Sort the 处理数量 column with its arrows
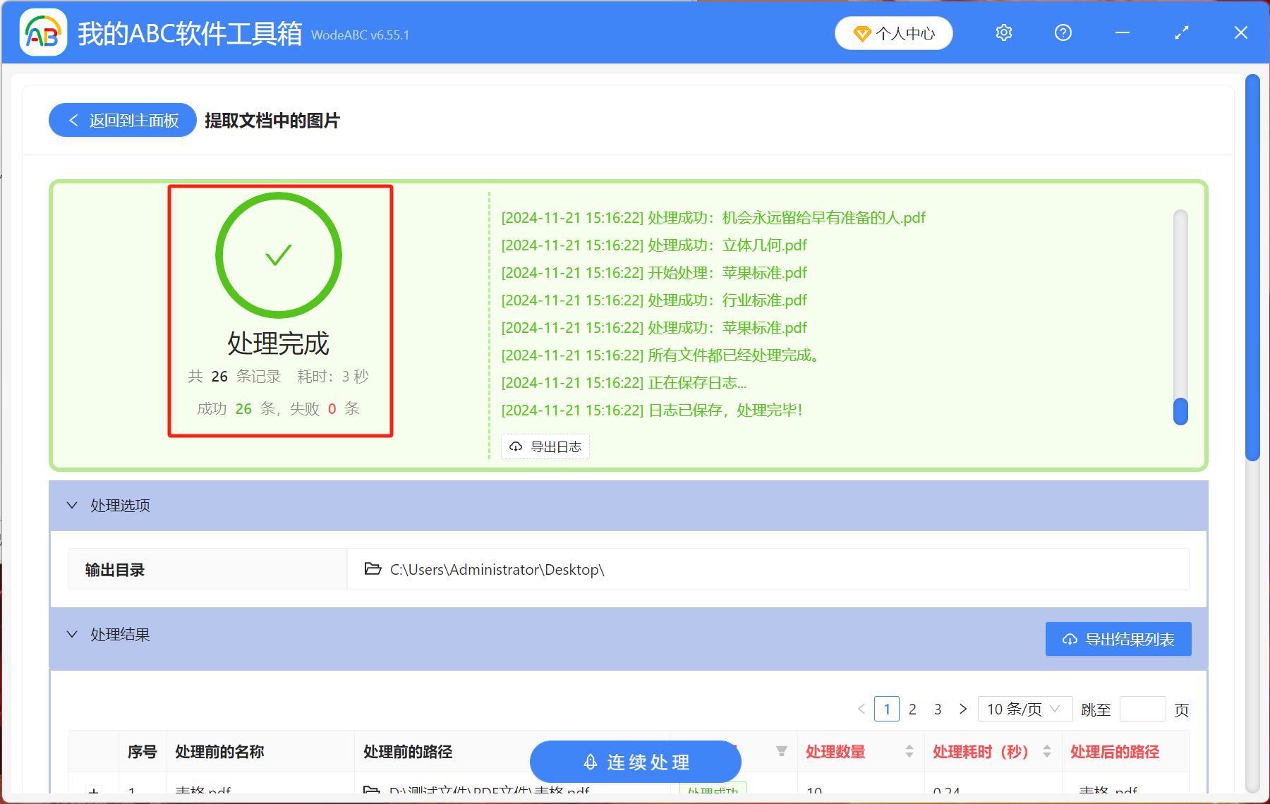This screenshot has width=1270, height=804. (x=909, y=752)
